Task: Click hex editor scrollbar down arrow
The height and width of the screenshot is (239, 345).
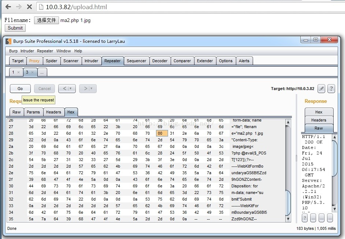Action: pos(288,219)
